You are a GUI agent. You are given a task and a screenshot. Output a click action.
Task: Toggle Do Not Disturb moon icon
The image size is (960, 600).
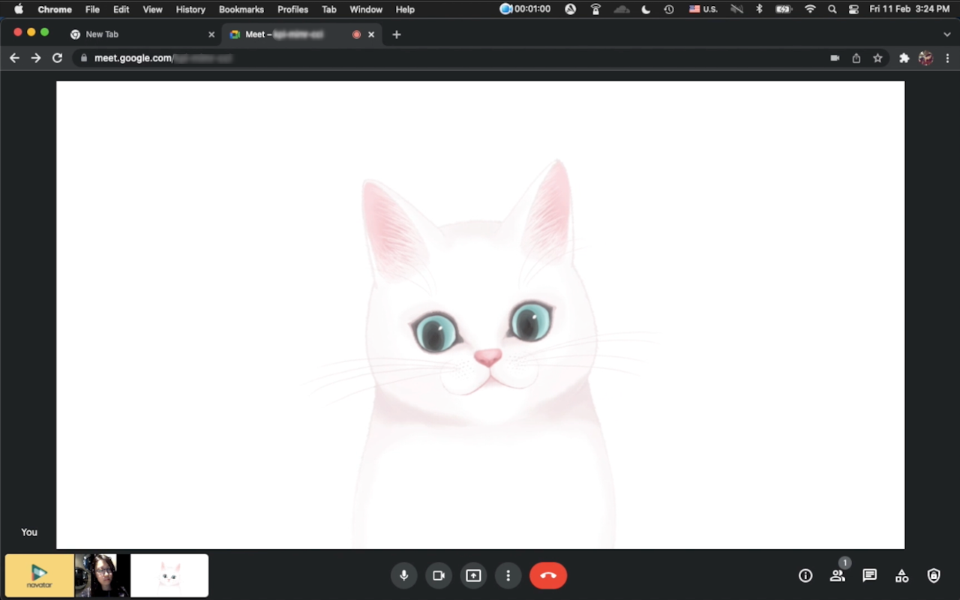point(646,10)
